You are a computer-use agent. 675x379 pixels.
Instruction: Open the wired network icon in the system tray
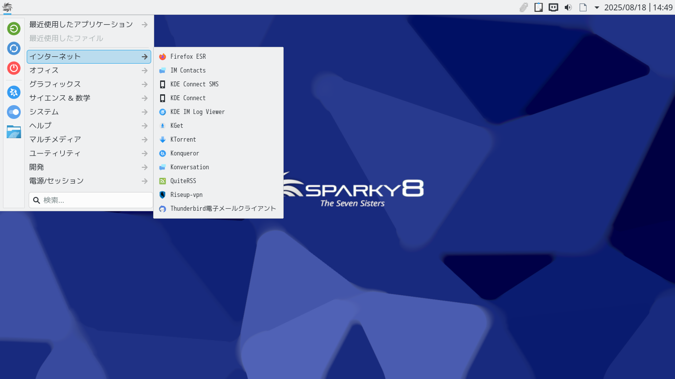(553, 7)
